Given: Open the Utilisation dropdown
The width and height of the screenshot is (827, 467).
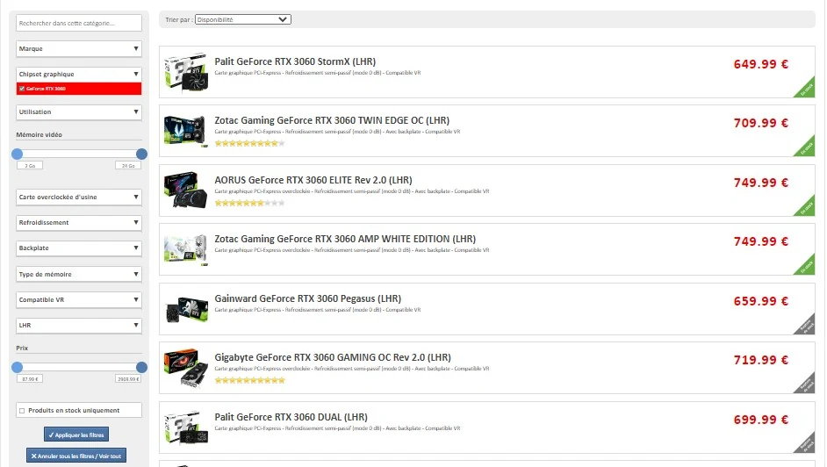Looking at the screenshot, I should click(79, 111).
